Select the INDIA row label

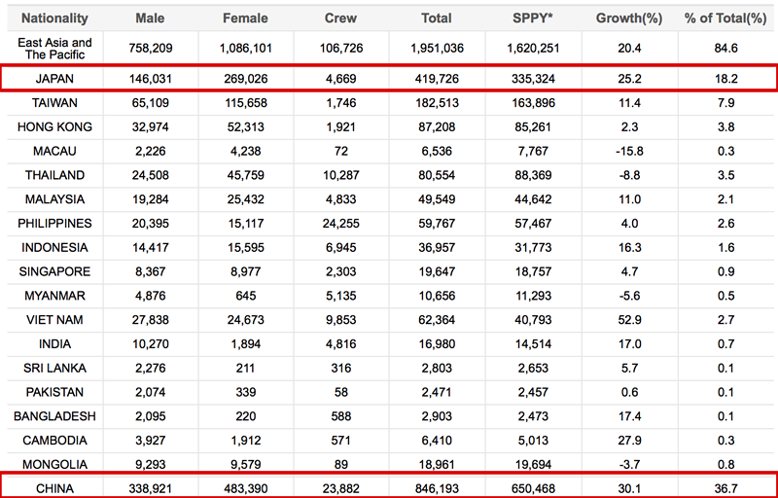click(x=54, y=343)
